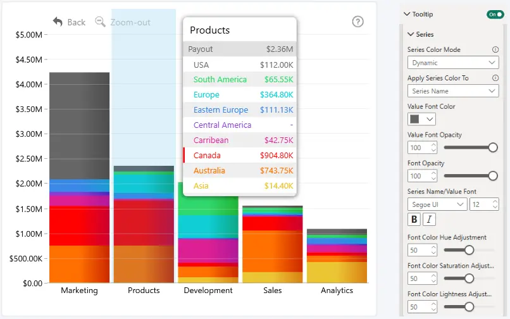Open the Segoe UI font family dropdown
The width and height of the screenshot is (510, 319).
pyautogui.click(x=437, y=204)
